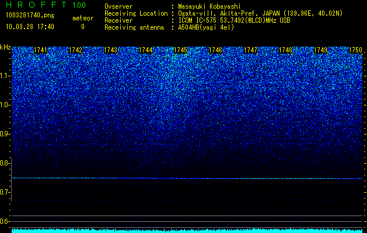
Task: Click the cyan signal level strip at bottom
Action: pyautogui.click(x=187, y=231)
